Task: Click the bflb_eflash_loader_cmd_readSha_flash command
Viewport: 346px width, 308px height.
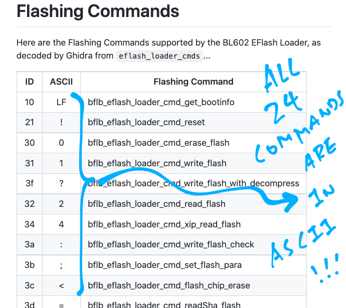Action: tap(164, 304)
